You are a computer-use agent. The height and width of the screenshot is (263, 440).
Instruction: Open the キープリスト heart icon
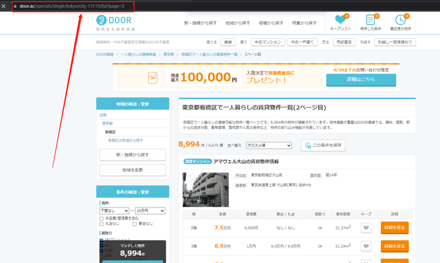tap(340, 19)
